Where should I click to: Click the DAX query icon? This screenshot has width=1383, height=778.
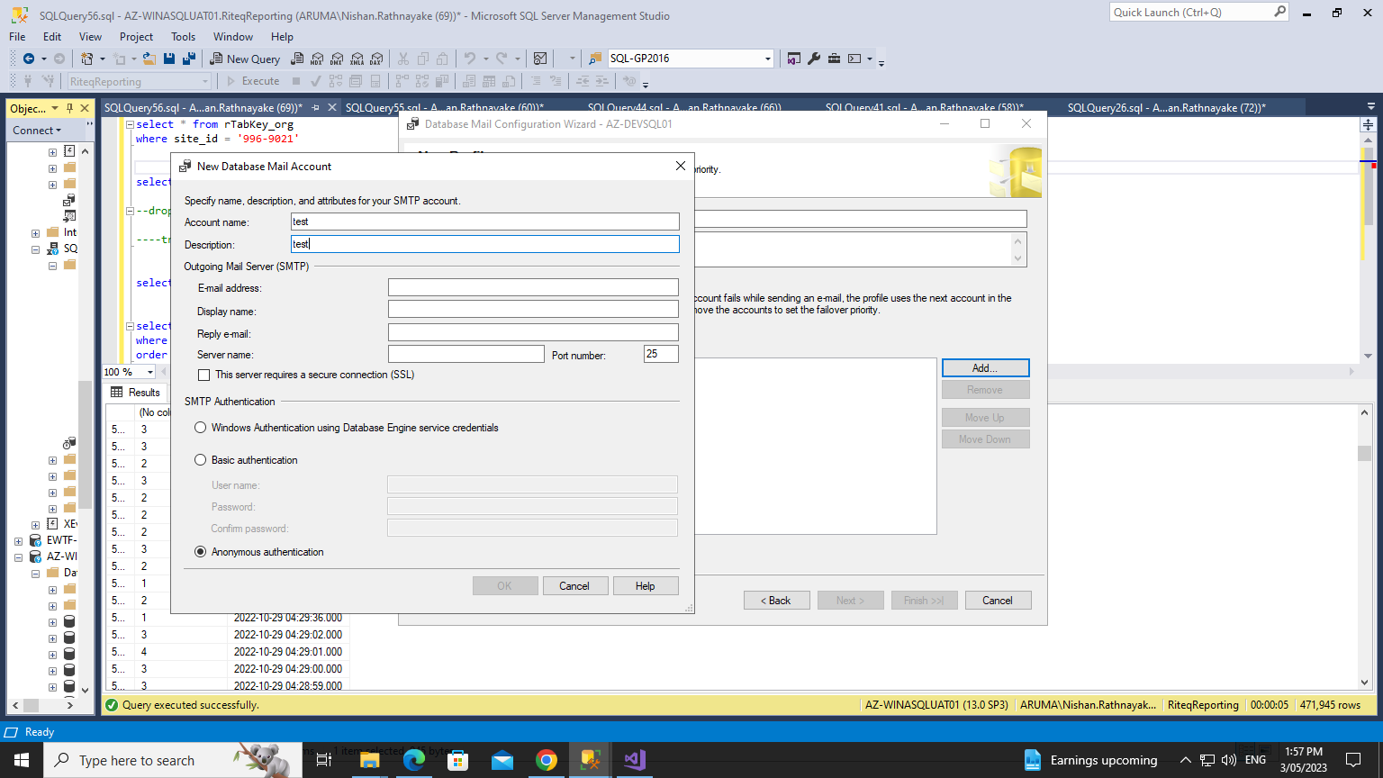click(x=376, y=59)
